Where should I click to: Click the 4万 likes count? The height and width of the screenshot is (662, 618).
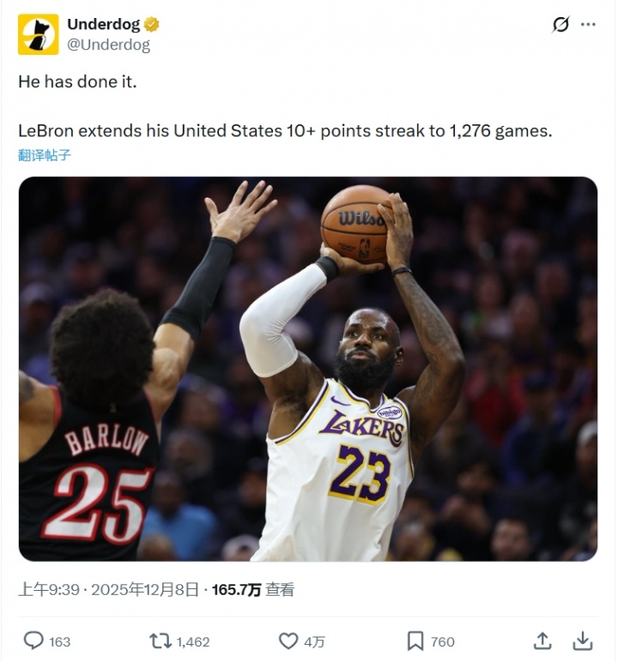(x=314, y=641)
